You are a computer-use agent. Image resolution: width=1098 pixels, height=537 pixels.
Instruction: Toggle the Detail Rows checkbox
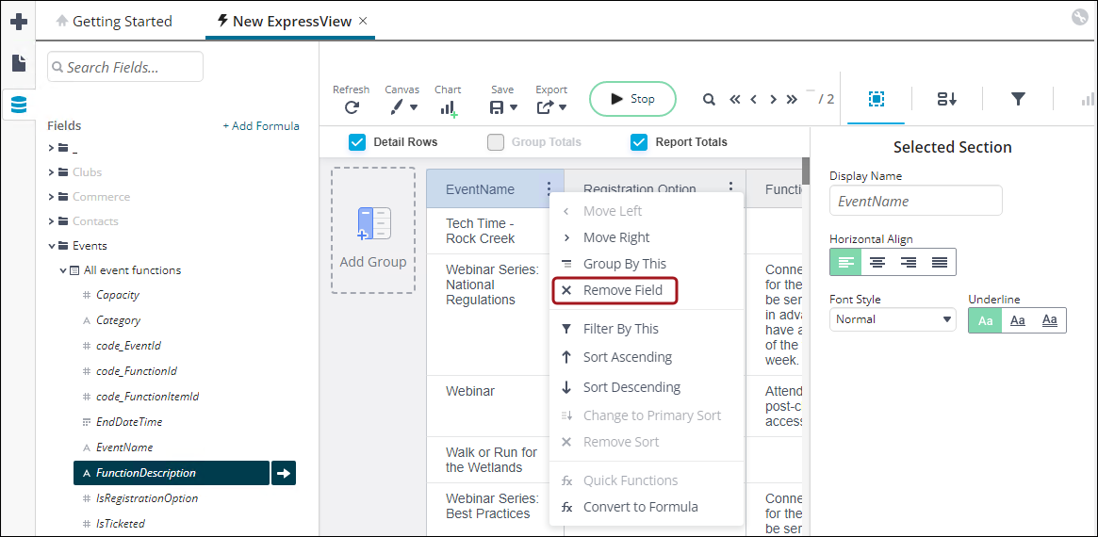357,142
